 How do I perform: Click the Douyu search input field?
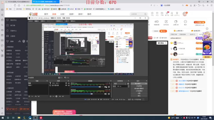tap(137, 14)
